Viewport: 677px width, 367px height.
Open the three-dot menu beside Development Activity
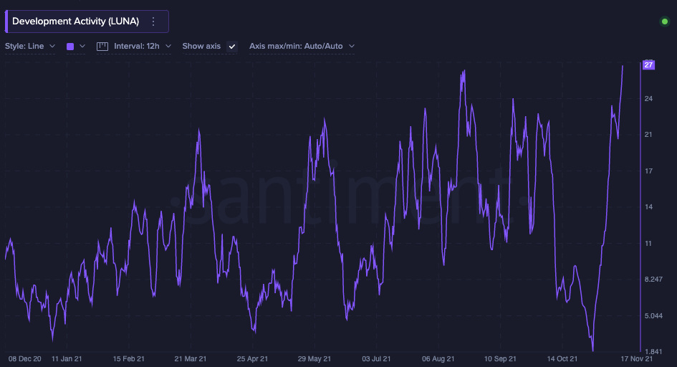click(153, 22)
